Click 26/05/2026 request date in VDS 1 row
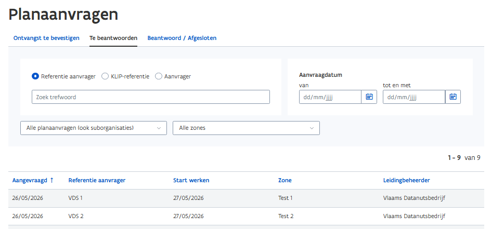 pos(28,198)
